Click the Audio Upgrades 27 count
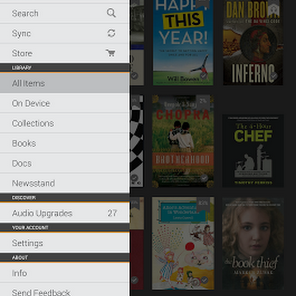 point(112,213)
